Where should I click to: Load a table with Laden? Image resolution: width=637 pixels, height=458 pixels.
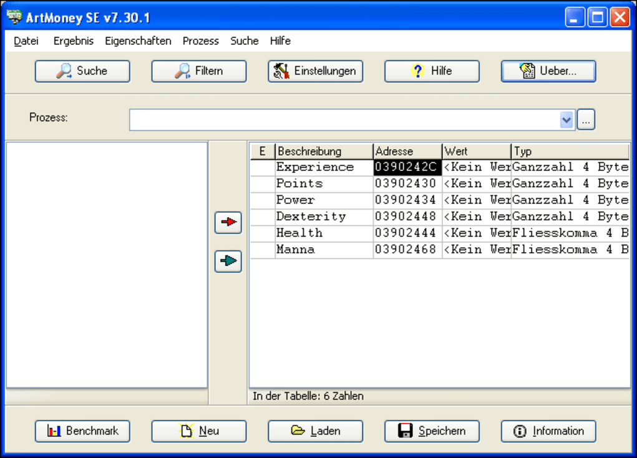315,431
